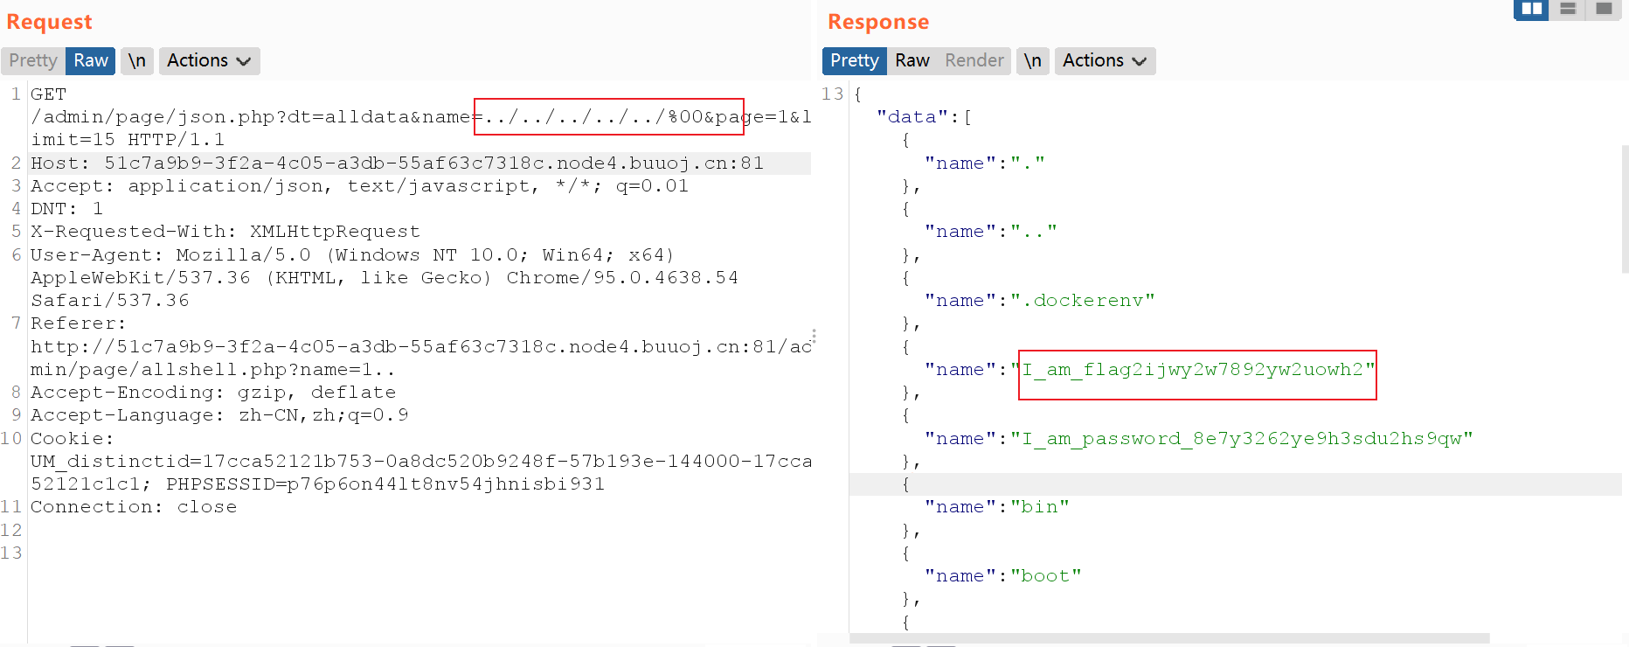Viewport: 1629px width, 647px height.
Task: Click the Response horizontal scrollbar
Action: [1169, 638]
